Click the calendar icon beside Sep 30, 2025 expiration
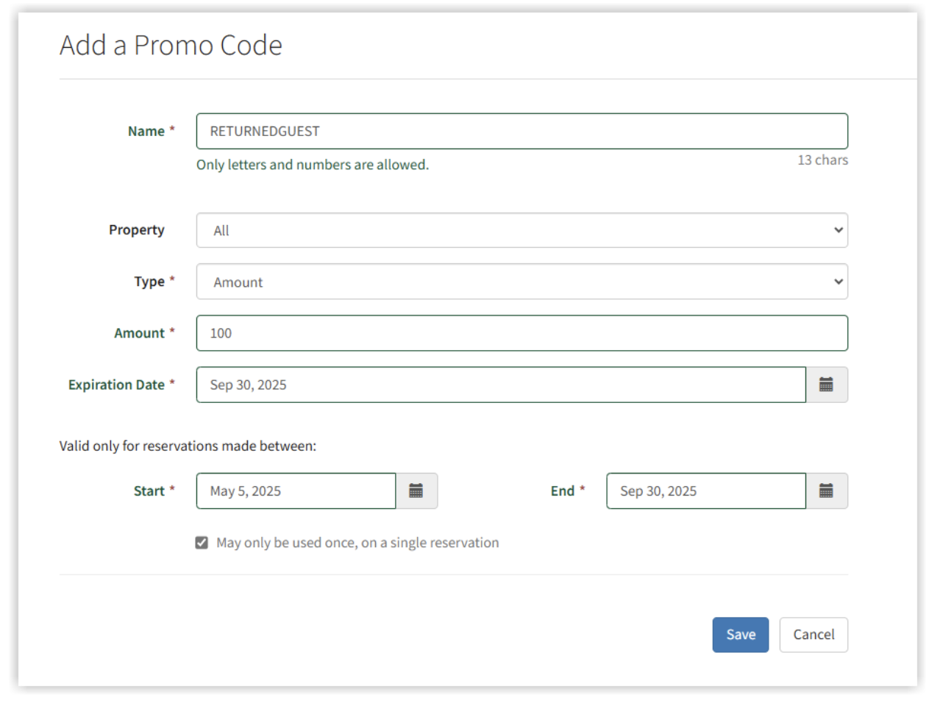940x703 pixels. [x=827, y=385]
